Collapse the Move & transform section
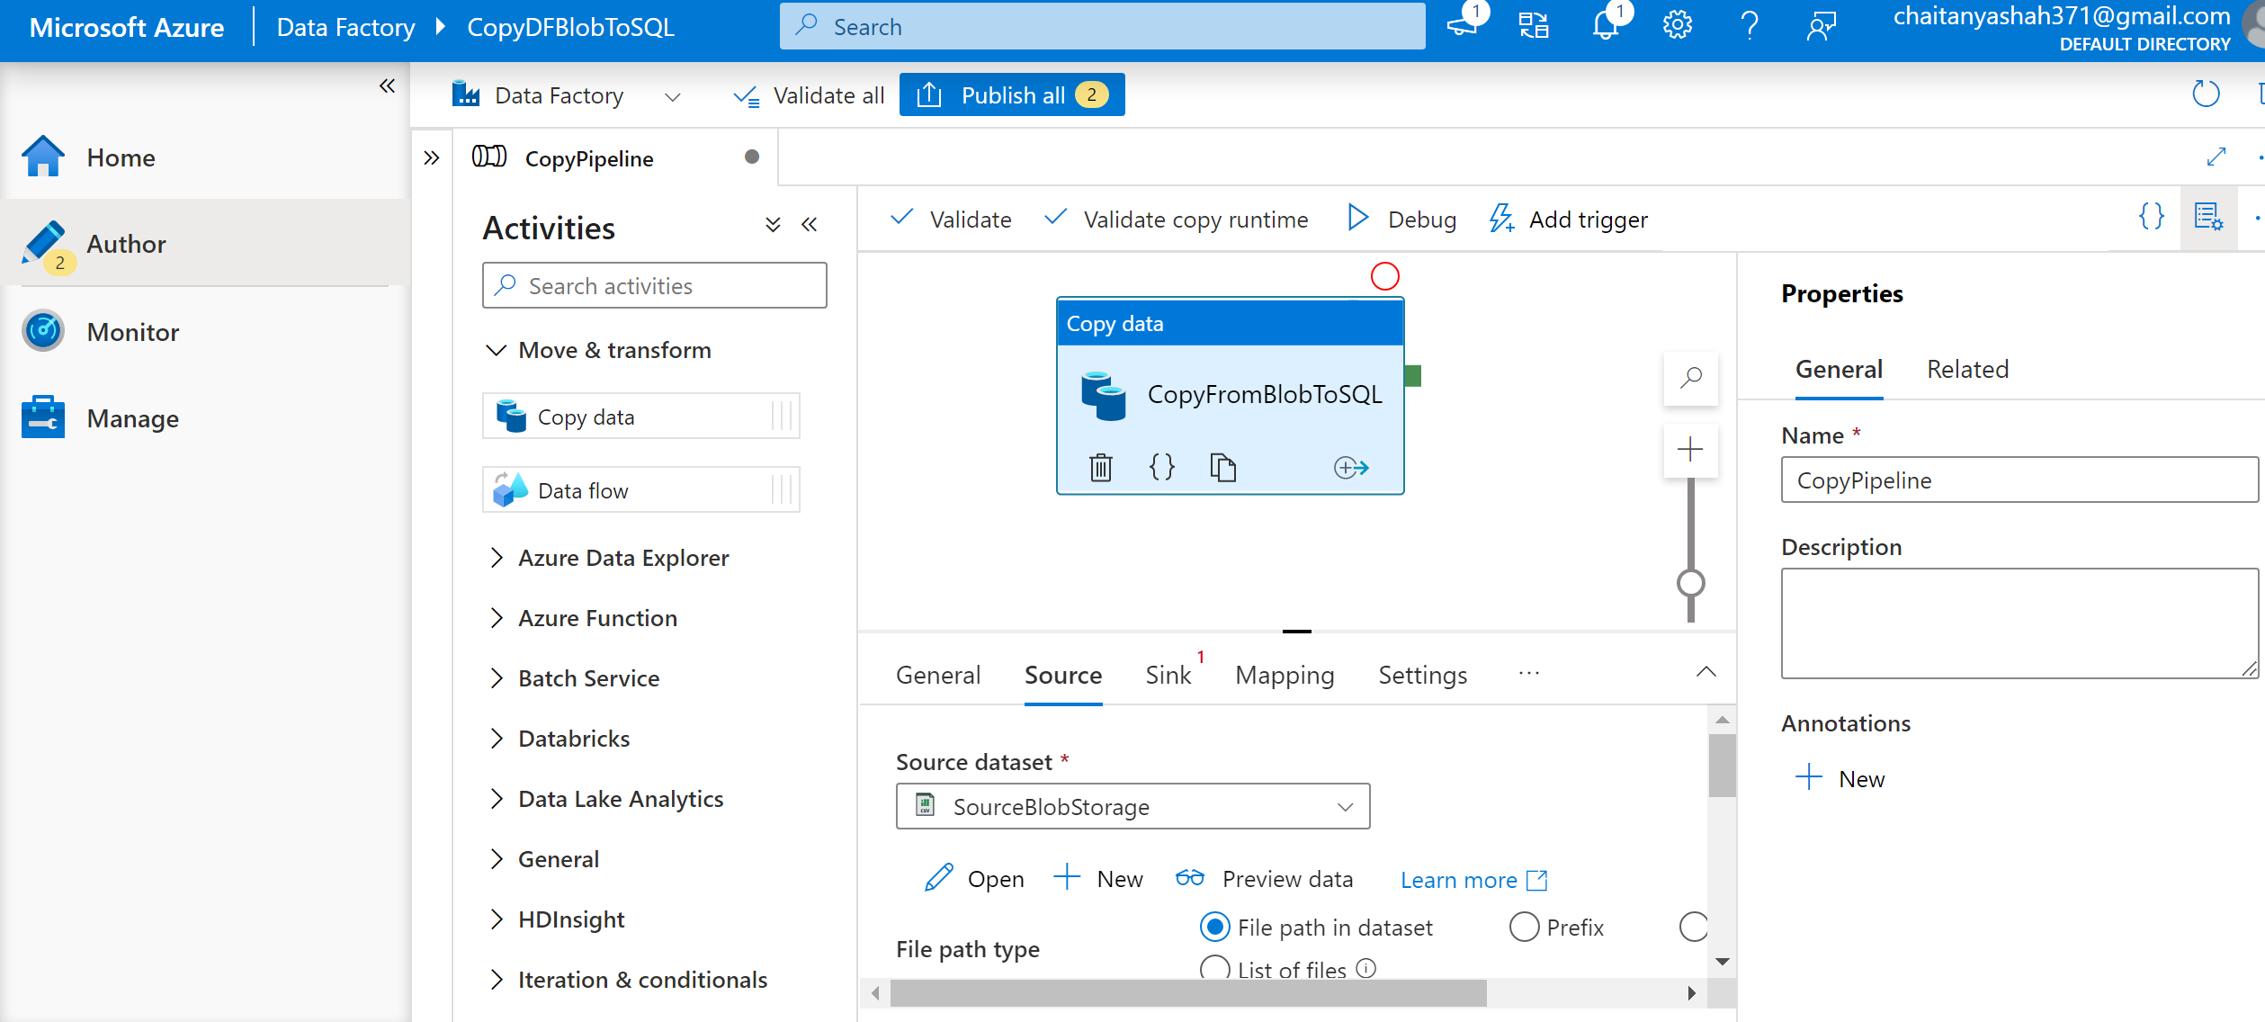The width and height of the screenshot is (2265, 1022). click(x=496, y=350)
